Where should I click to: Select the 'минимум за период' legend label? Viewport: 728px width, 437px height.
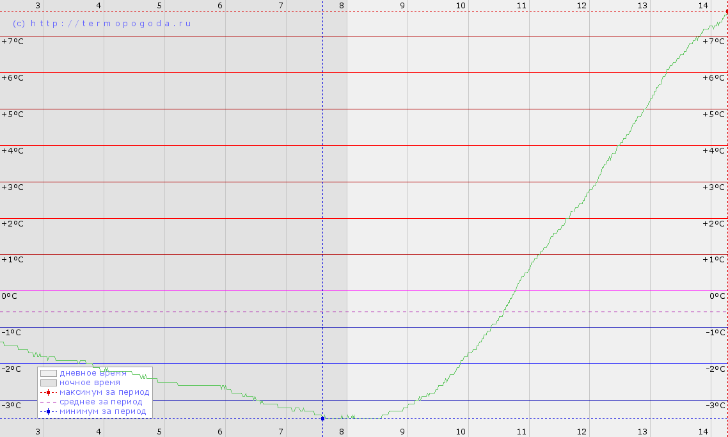[103, 411]
